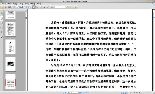Click the top-right corner blue icon

pyautogui.click(x=153, y=4)
